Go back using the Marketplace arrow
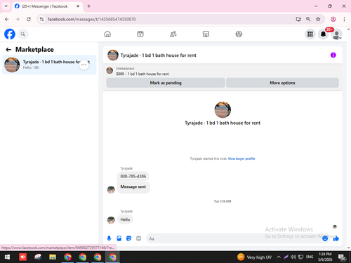The height and width of the screenshot is (263, 351). click(x=8, y=50)
